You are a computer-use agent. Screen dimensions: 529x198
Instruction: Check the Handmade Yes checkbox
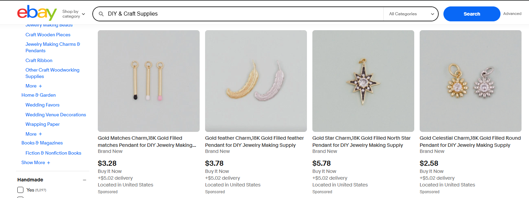pyautogui.click(x=20, y=190)
